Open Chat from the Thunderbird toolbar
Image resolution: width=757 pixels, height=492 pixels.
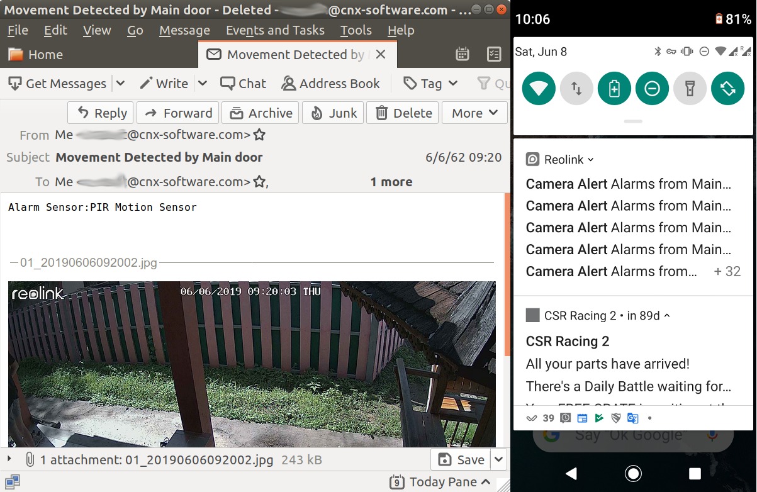(243, 84)
